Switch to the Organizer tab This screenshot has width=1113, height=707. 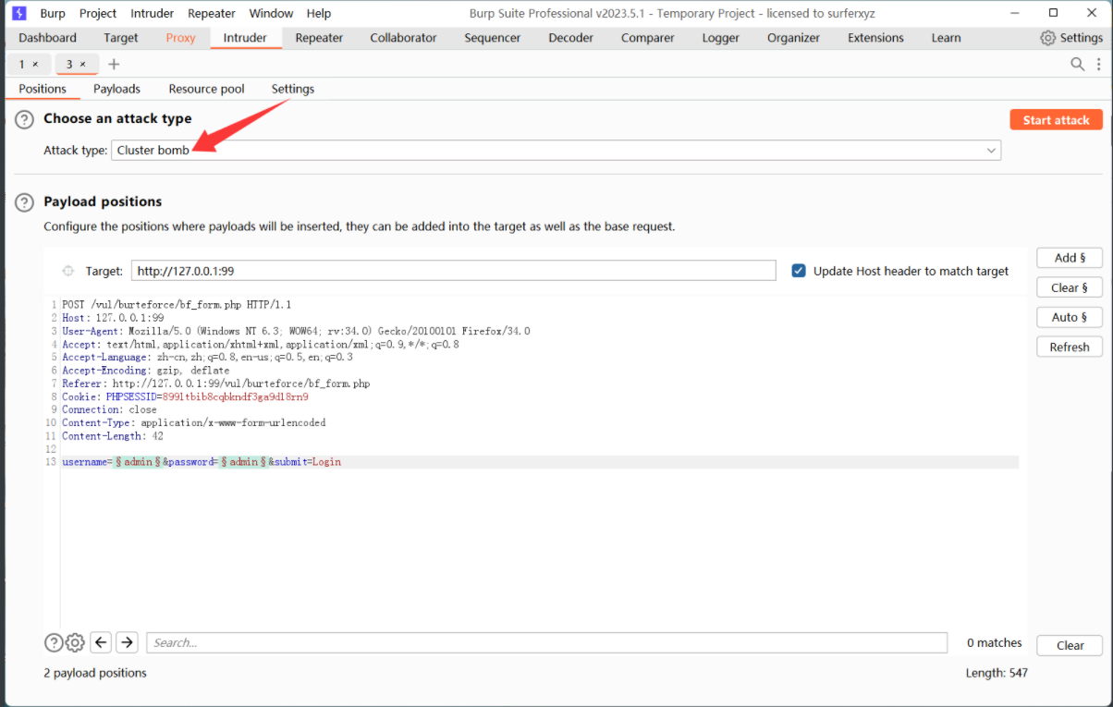794,38
